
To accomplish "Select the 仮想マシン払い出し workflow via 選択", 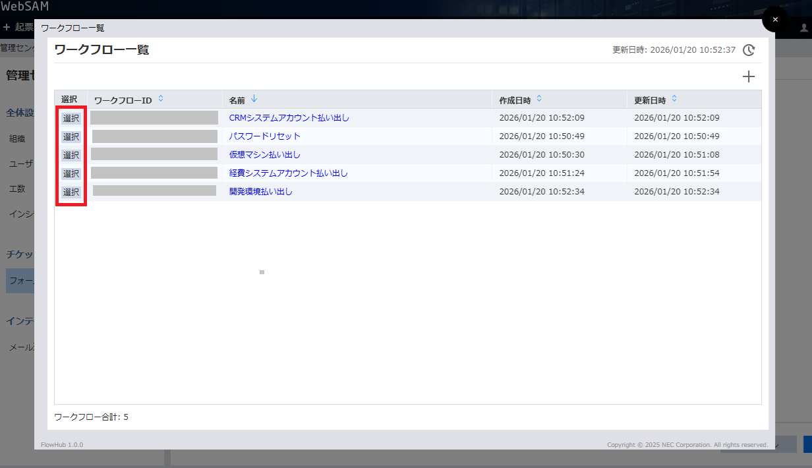I will [x=71, y=155].
